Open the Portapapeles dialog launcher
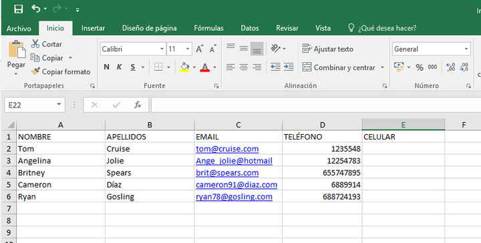Viewport: 481px width, 243px height. (93, 86)
